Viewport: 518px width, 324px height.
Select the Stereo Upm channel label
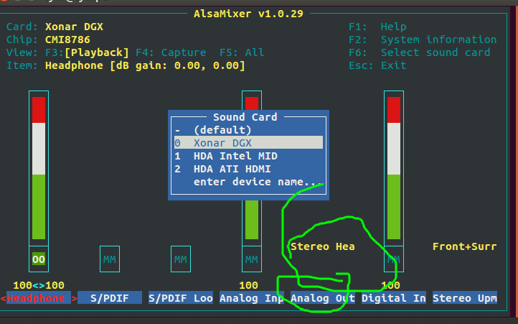[x=465, y=298]
